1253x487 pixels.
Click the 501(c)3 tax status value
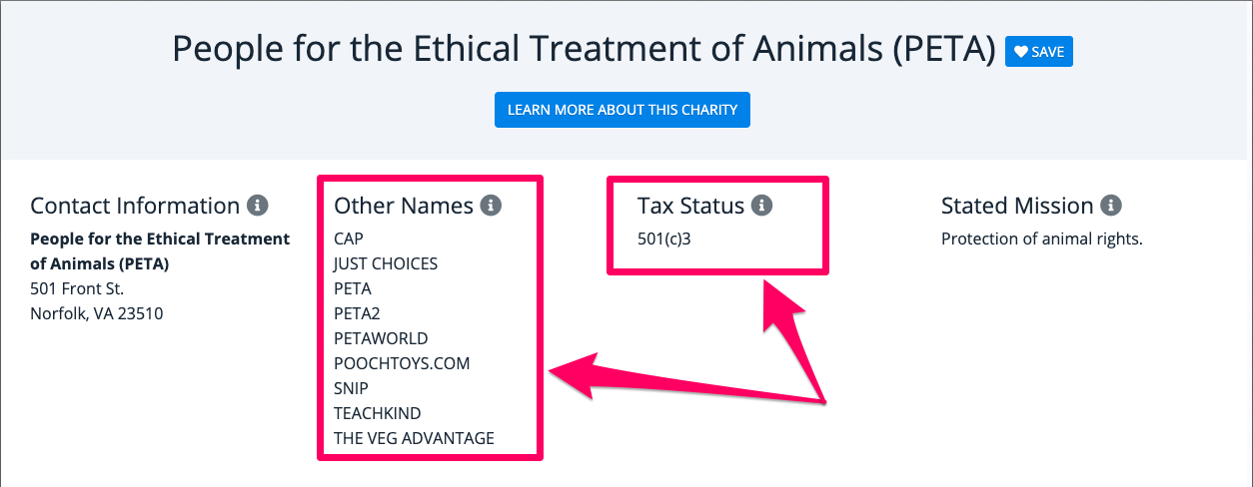[x=665, y=239]
